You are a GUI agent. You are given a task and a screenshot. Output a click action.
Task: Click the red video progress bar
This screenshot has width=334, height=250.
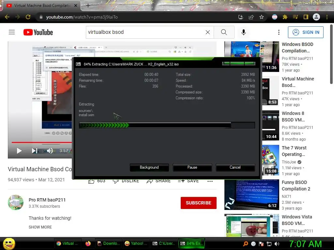click(x=41, y=142)
